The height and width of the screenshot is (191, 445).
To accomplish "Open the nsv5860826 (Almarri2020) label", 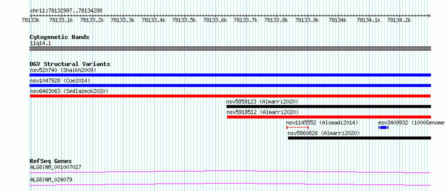I will click(323, 133).
